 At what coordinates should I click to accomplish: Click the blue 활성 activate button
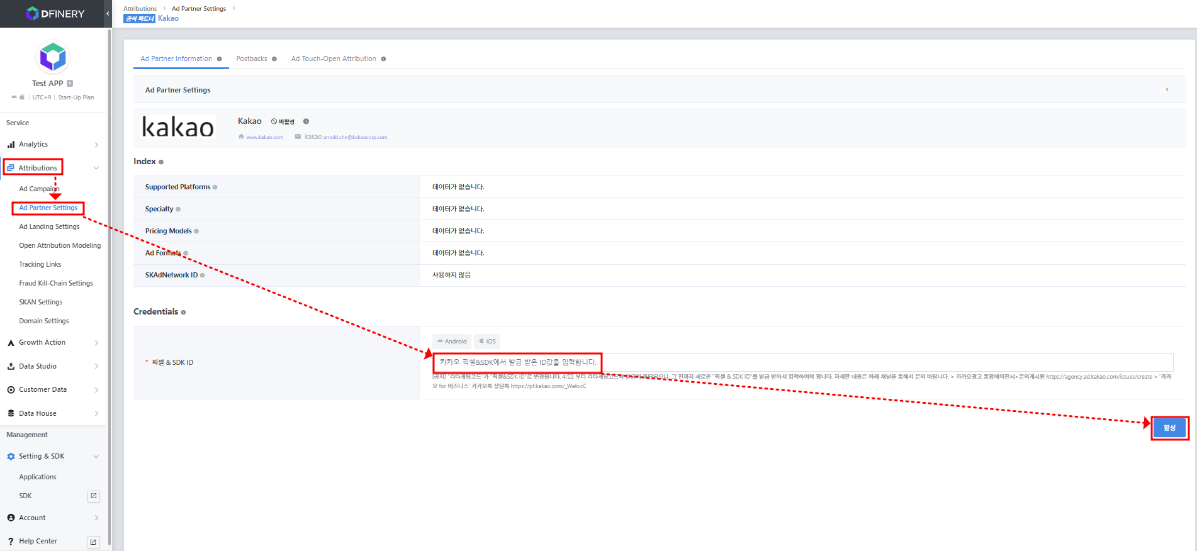point(1169,428)
